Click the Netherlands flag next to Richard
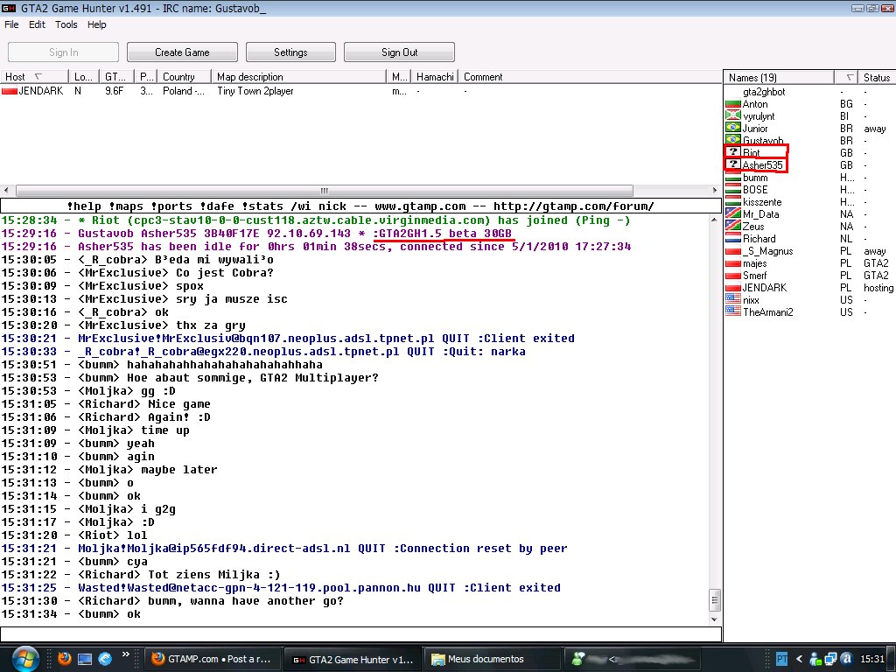 pyautogui.click(x=733, y=238)
